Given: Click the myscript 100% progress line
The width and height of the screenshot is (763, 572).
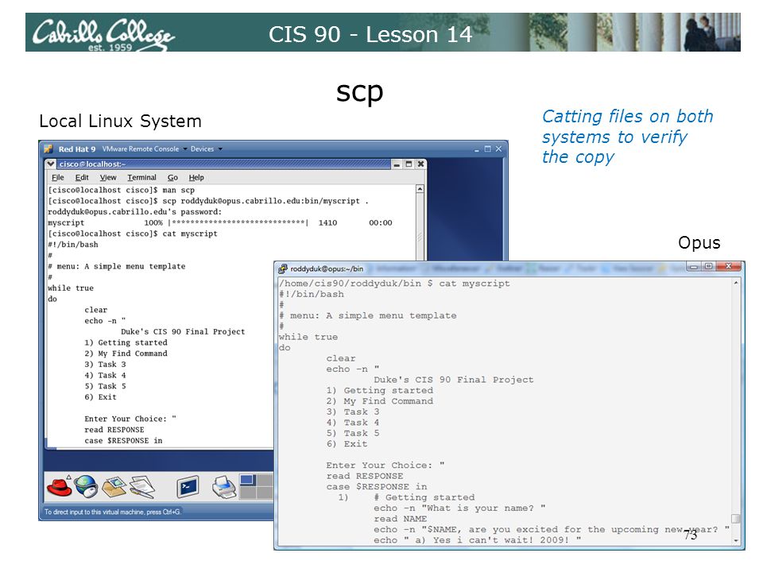Looking at the screenshot, I should 220,222.
